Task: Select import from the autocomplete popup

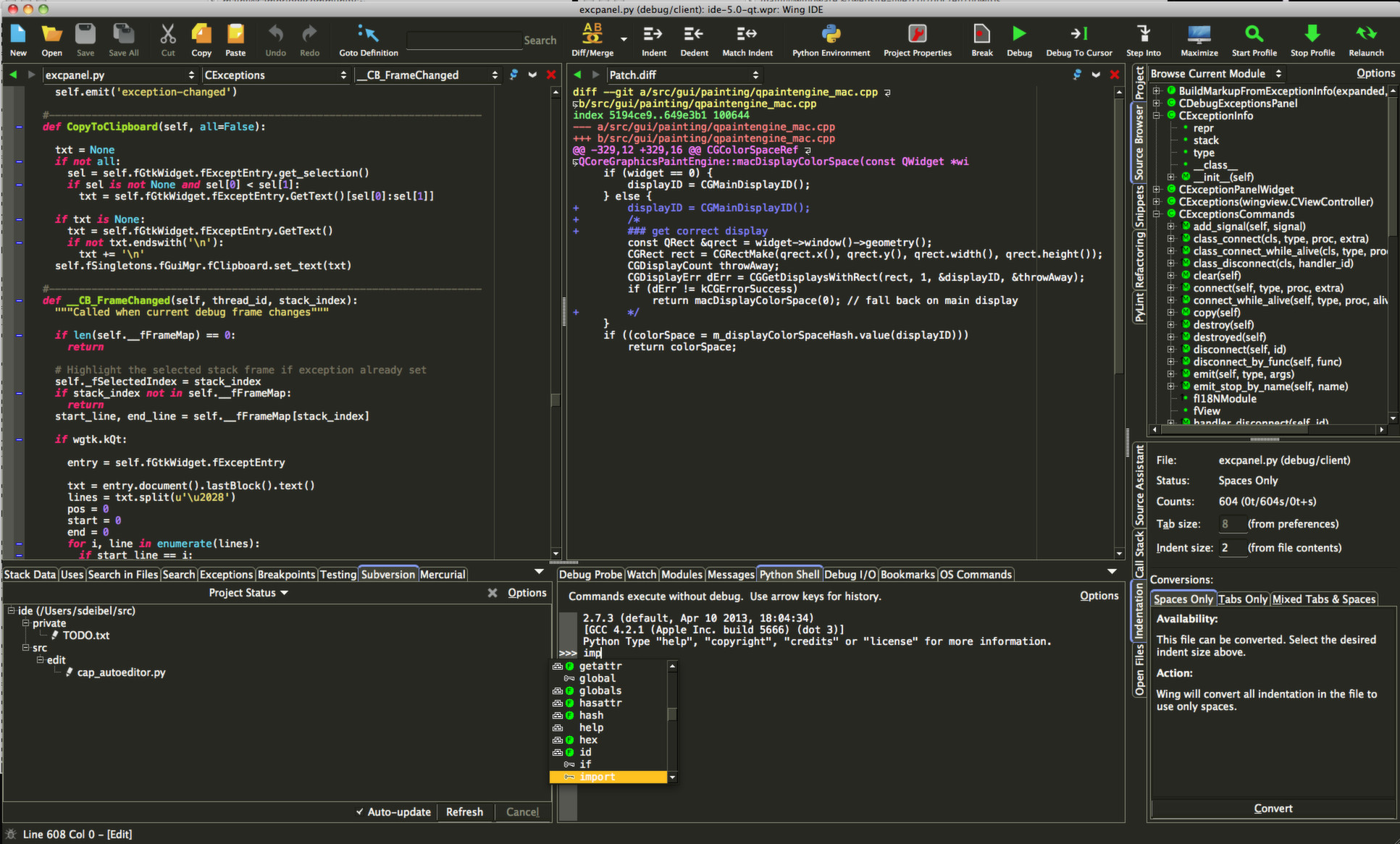Action: (597, 776)
